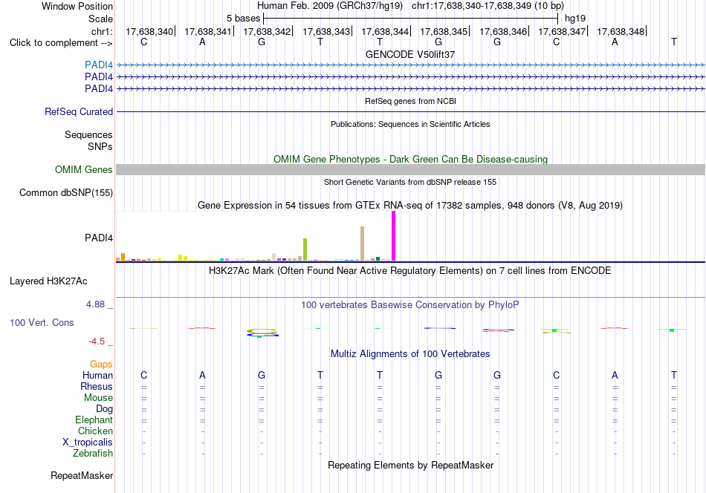Select the Chicken species row label

pos(95,431)
